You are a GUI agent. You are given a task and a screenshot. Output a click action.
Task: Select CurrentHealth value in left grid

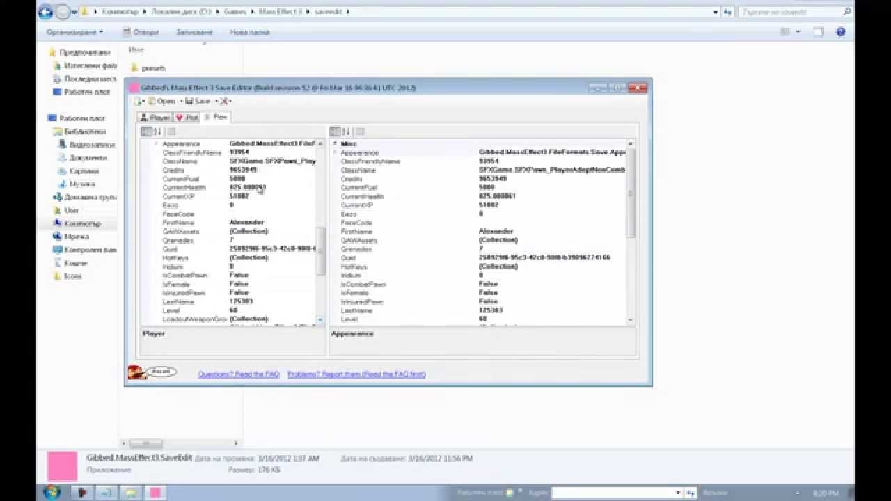coord(248,187)
